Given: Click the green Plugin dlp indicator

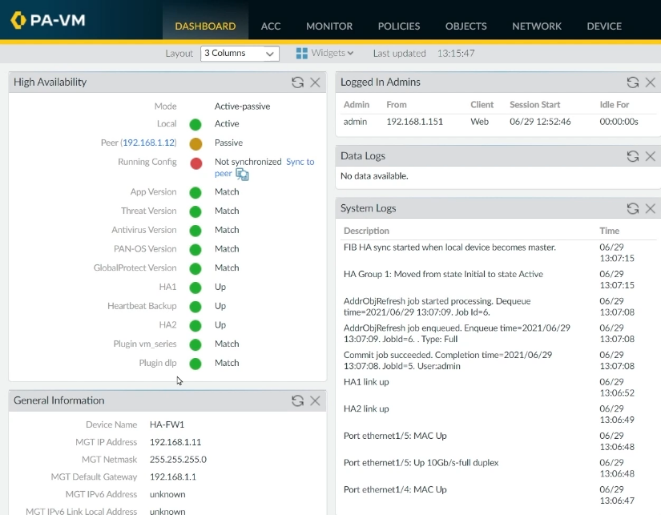Looking at the screenshot, I should [x=195, y=364].
